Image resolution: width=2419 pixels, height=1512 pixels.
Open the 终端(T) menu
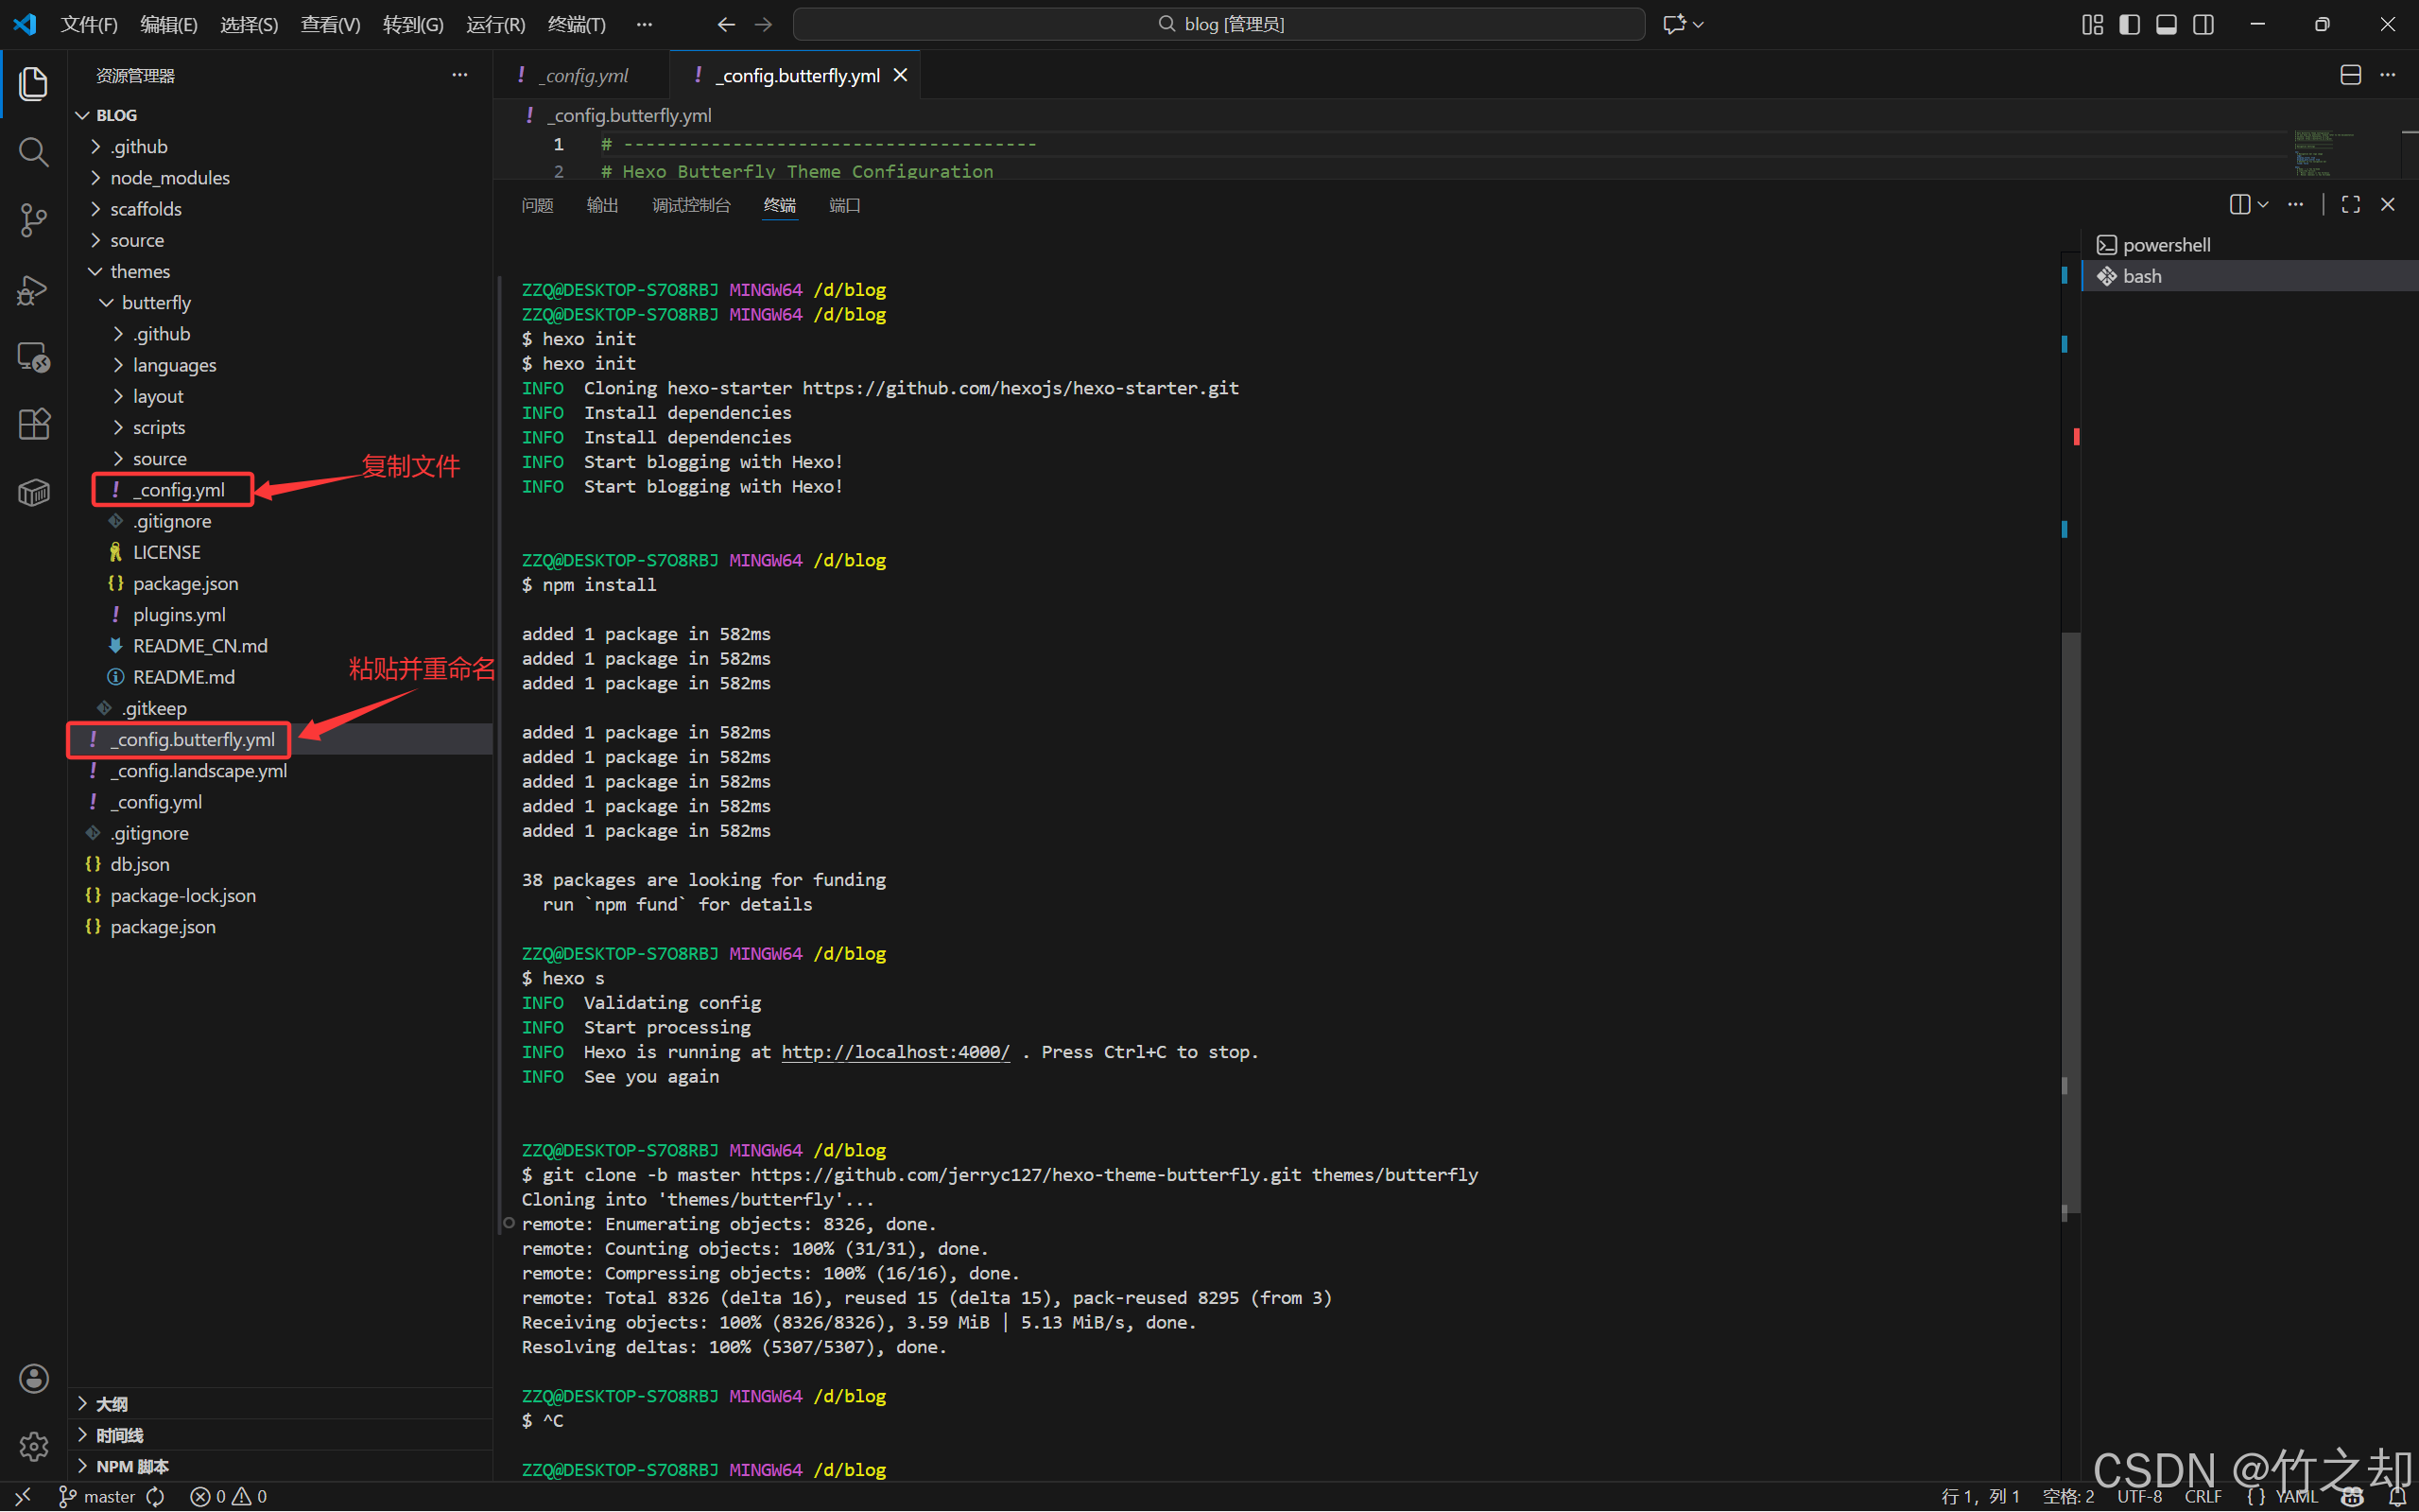tap(577, 24)
